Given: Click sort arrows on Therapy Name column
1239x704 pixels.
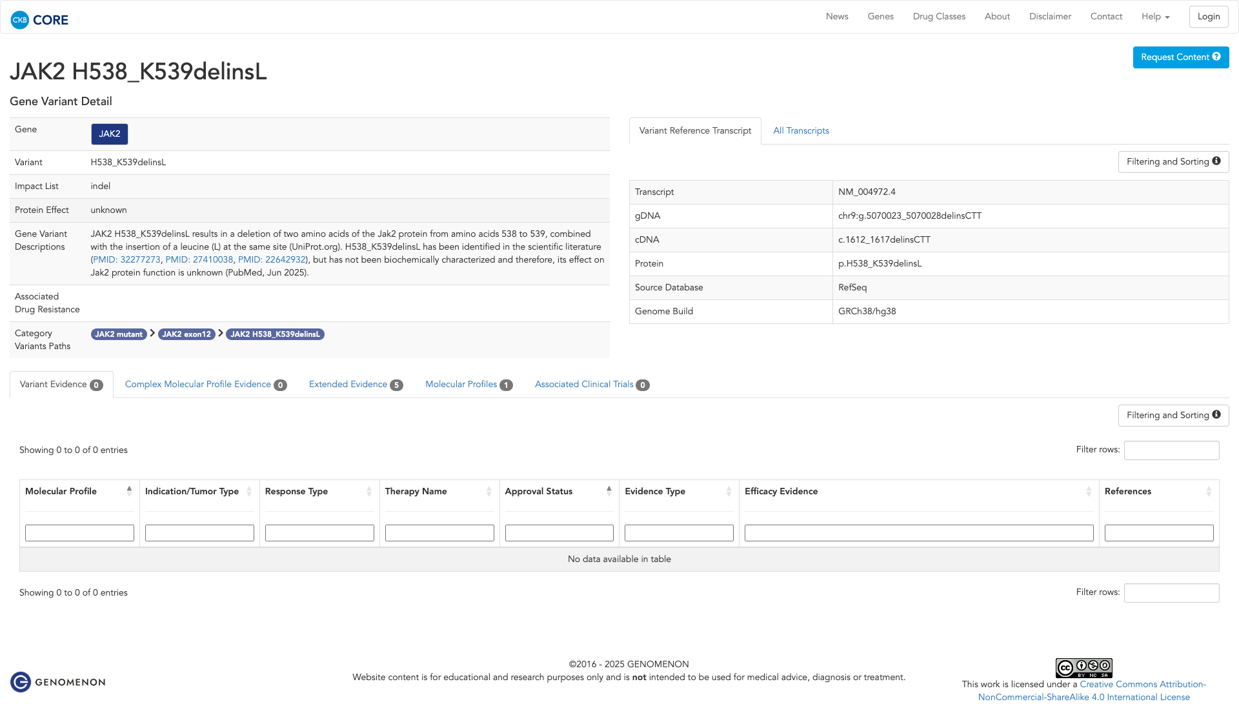Looking at the screenshot, I should tap(489, 492).
